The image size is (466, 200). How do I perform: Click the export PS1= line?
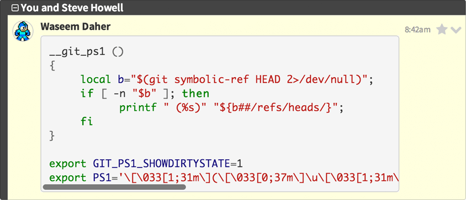224,178
